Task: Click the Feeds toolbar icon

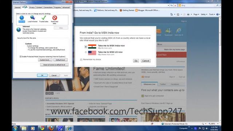Action: pyautogui.click(x=178, y=15)
